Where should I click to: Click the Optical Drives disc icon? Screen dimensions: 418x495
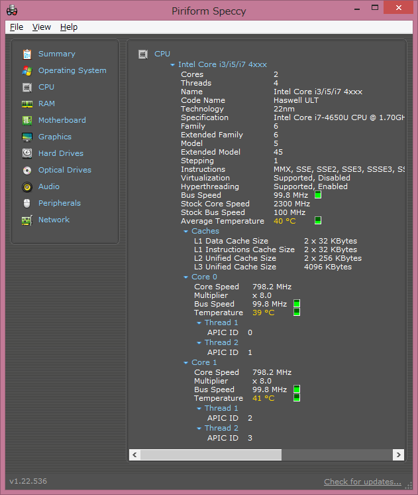(x=27, y=171)
